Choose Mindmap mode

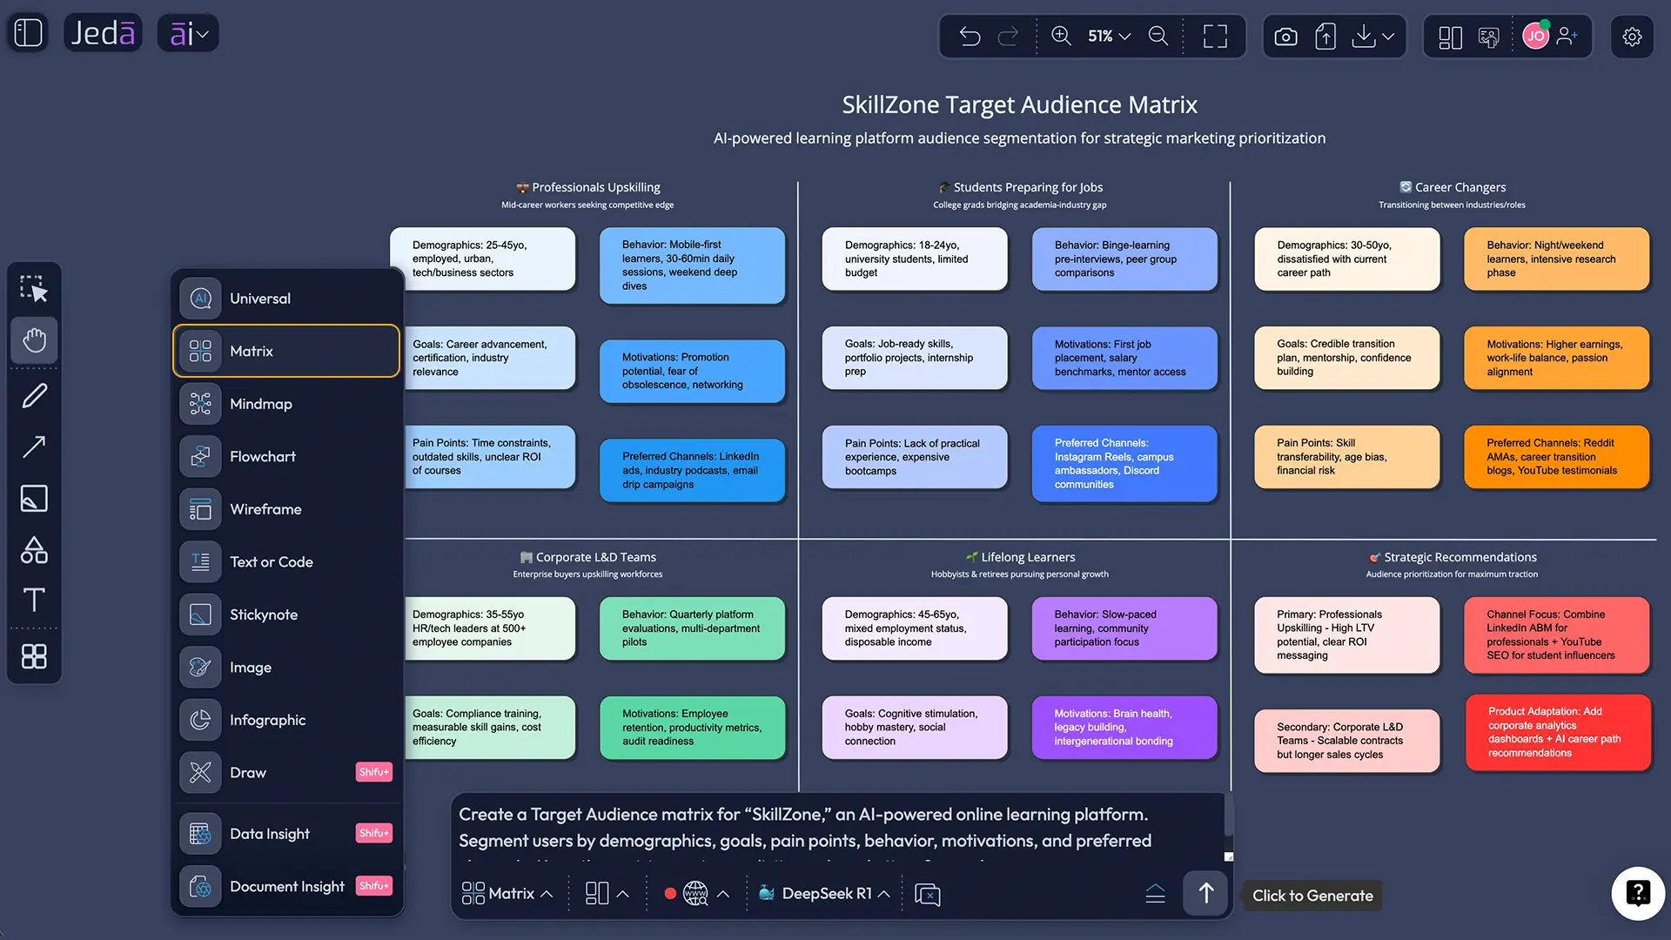pos(286,404)
